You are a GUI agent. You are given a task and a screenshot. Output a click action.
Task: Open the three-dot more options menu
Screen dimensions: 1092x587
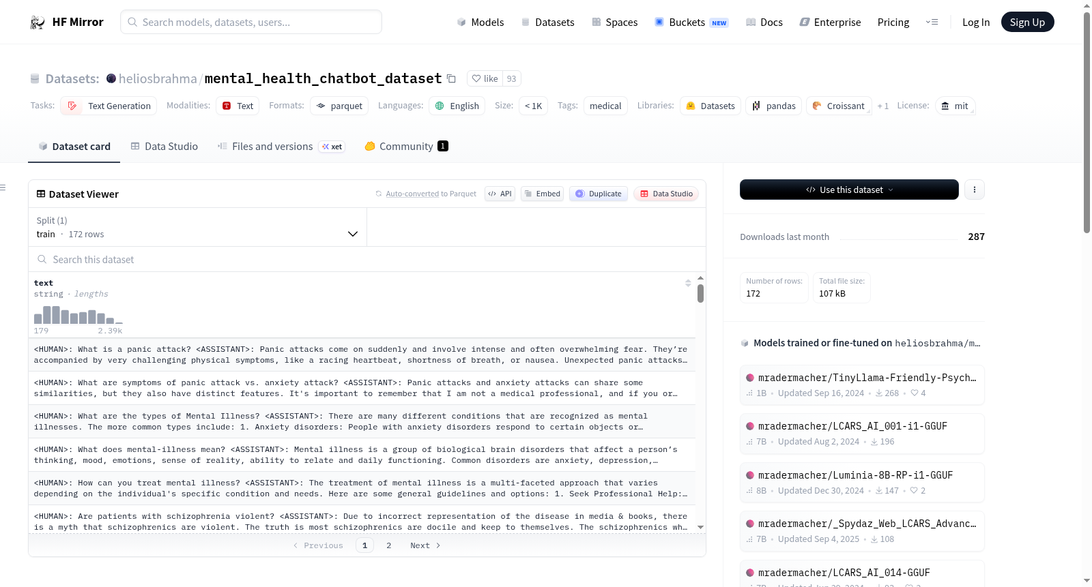[975, 190]
